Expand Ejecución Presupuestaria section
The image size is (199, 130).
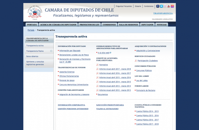pyautogui.click(x=110, y=105)
